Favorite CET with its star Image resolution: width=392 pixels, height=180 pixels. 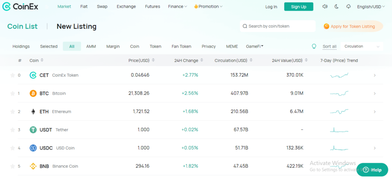[13, 75]
